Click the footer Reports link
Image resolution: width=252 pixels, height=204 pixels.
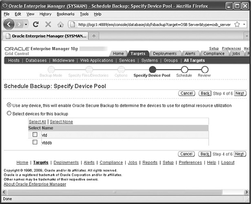click(x=150, y=163)
